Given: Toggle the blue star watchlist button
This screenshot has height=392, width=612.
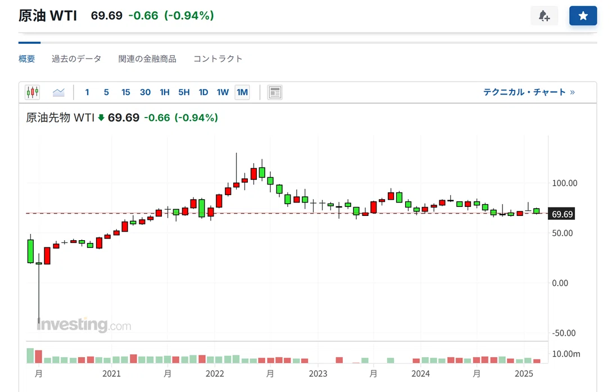Looking at the screenshot, I should (583, 16).
